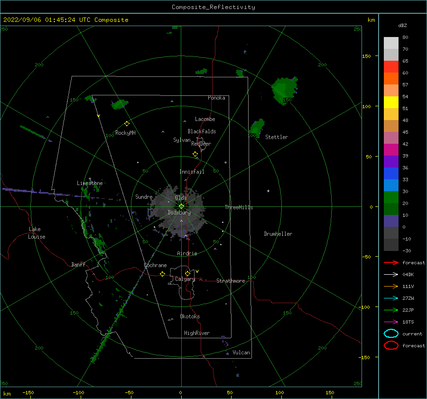
Task: Click the Strathmore town label
Action: pos(231,281)
